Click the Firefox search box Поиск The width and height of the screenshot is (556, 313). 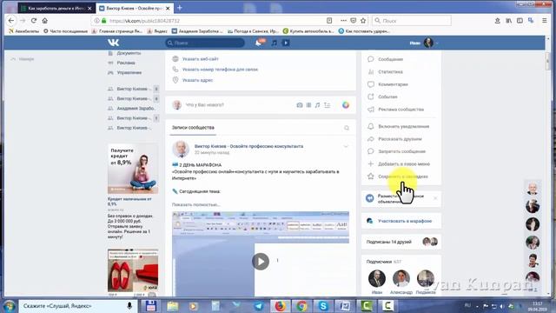pyautogui.click(x=412, y=21)
